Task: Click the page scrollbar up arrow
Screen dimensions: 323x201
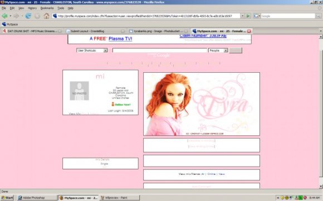Action: pos(321,37)
